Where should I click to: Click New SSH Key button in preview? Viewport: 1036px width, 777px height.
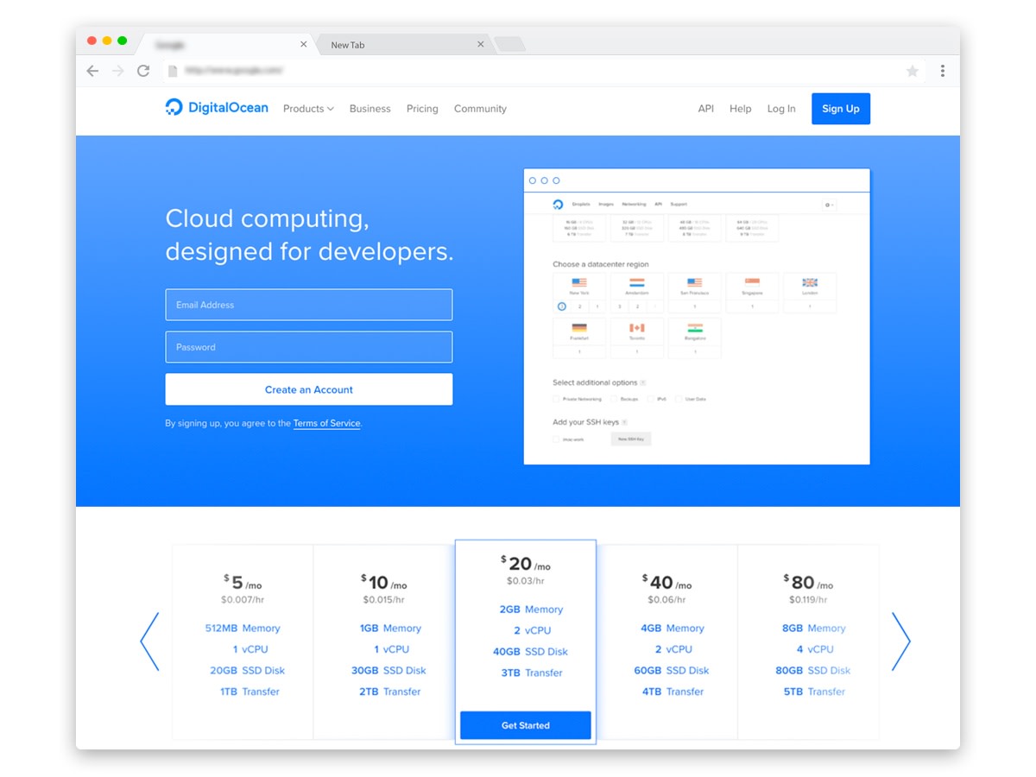pos(631,439)
